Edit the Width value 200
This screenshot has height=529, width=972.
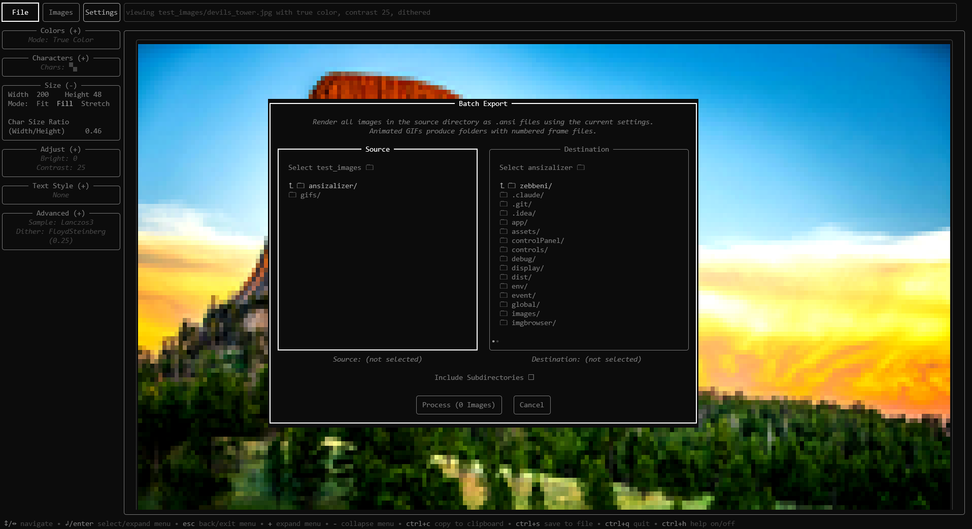coord(43,94)
